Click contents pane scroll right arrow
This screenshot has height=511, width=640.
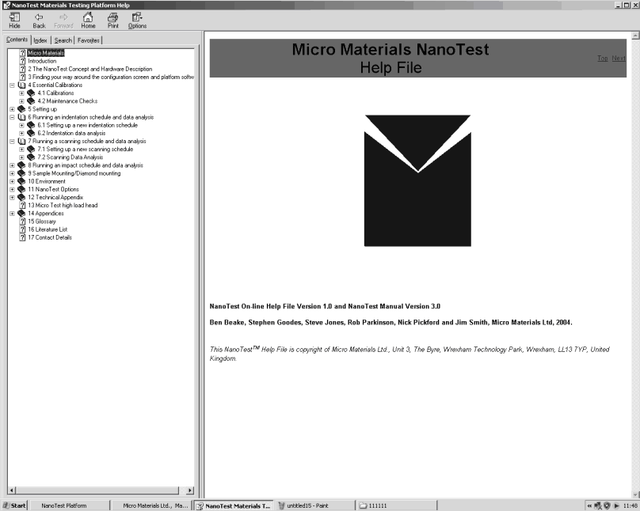pos(190,490)
